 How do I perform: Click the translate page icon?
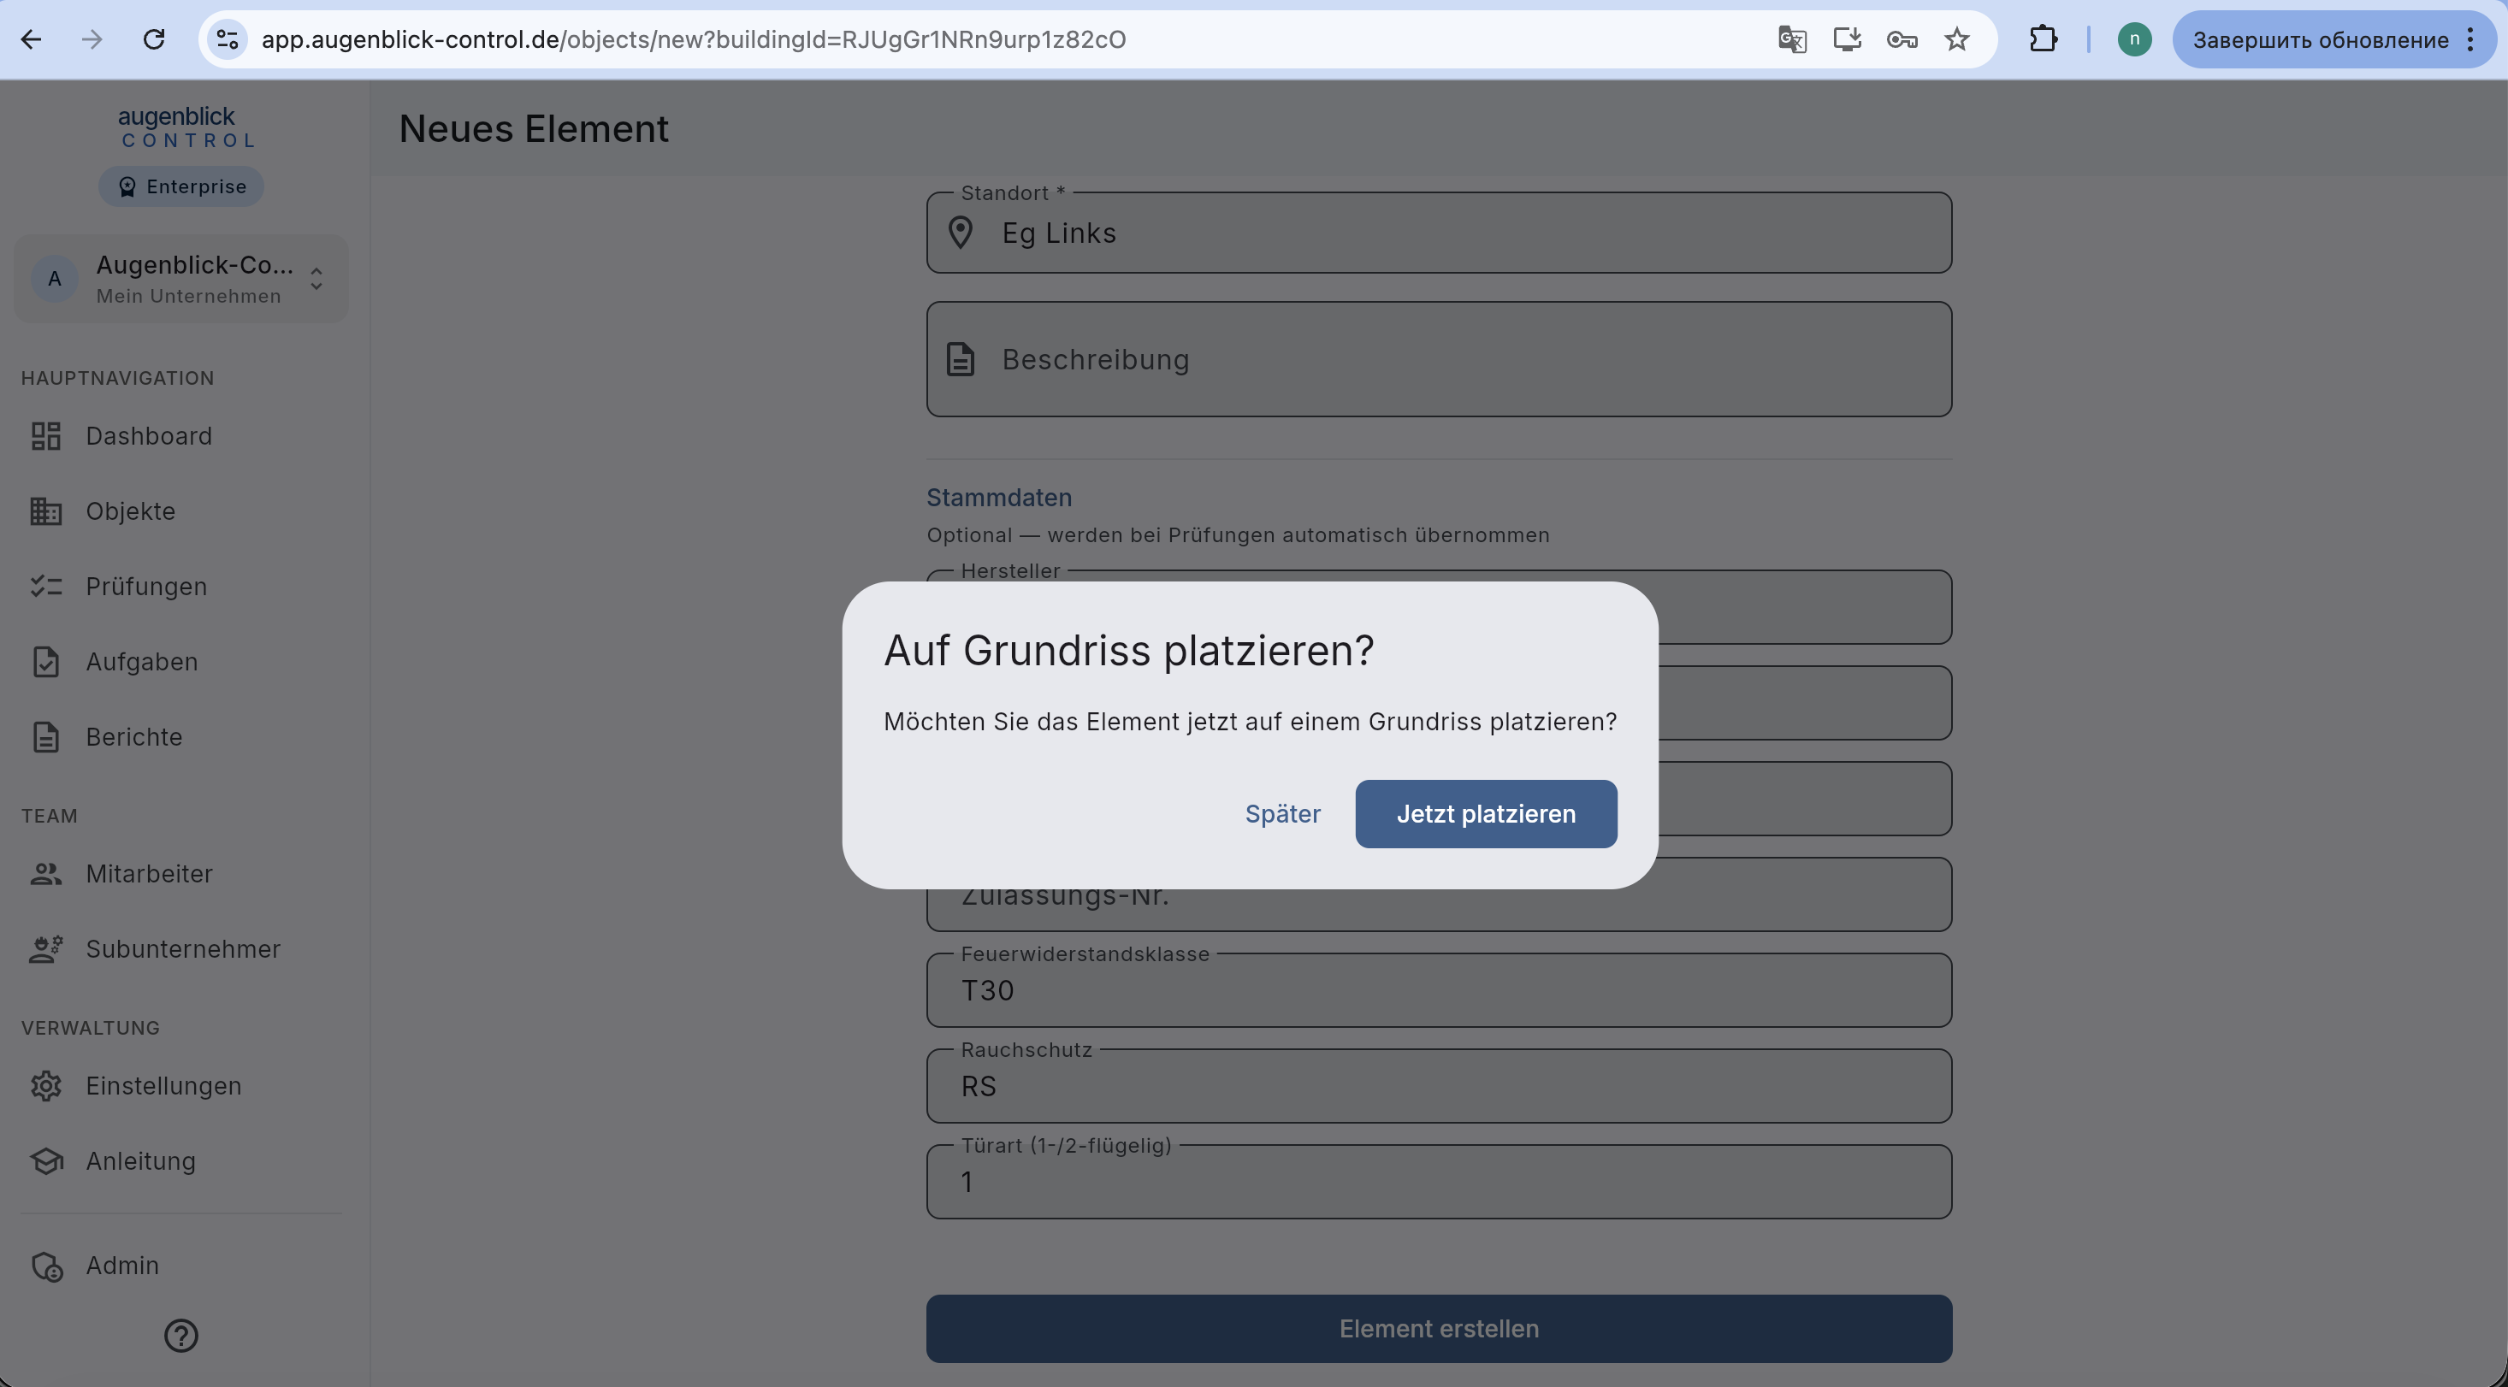(1792, 39)
